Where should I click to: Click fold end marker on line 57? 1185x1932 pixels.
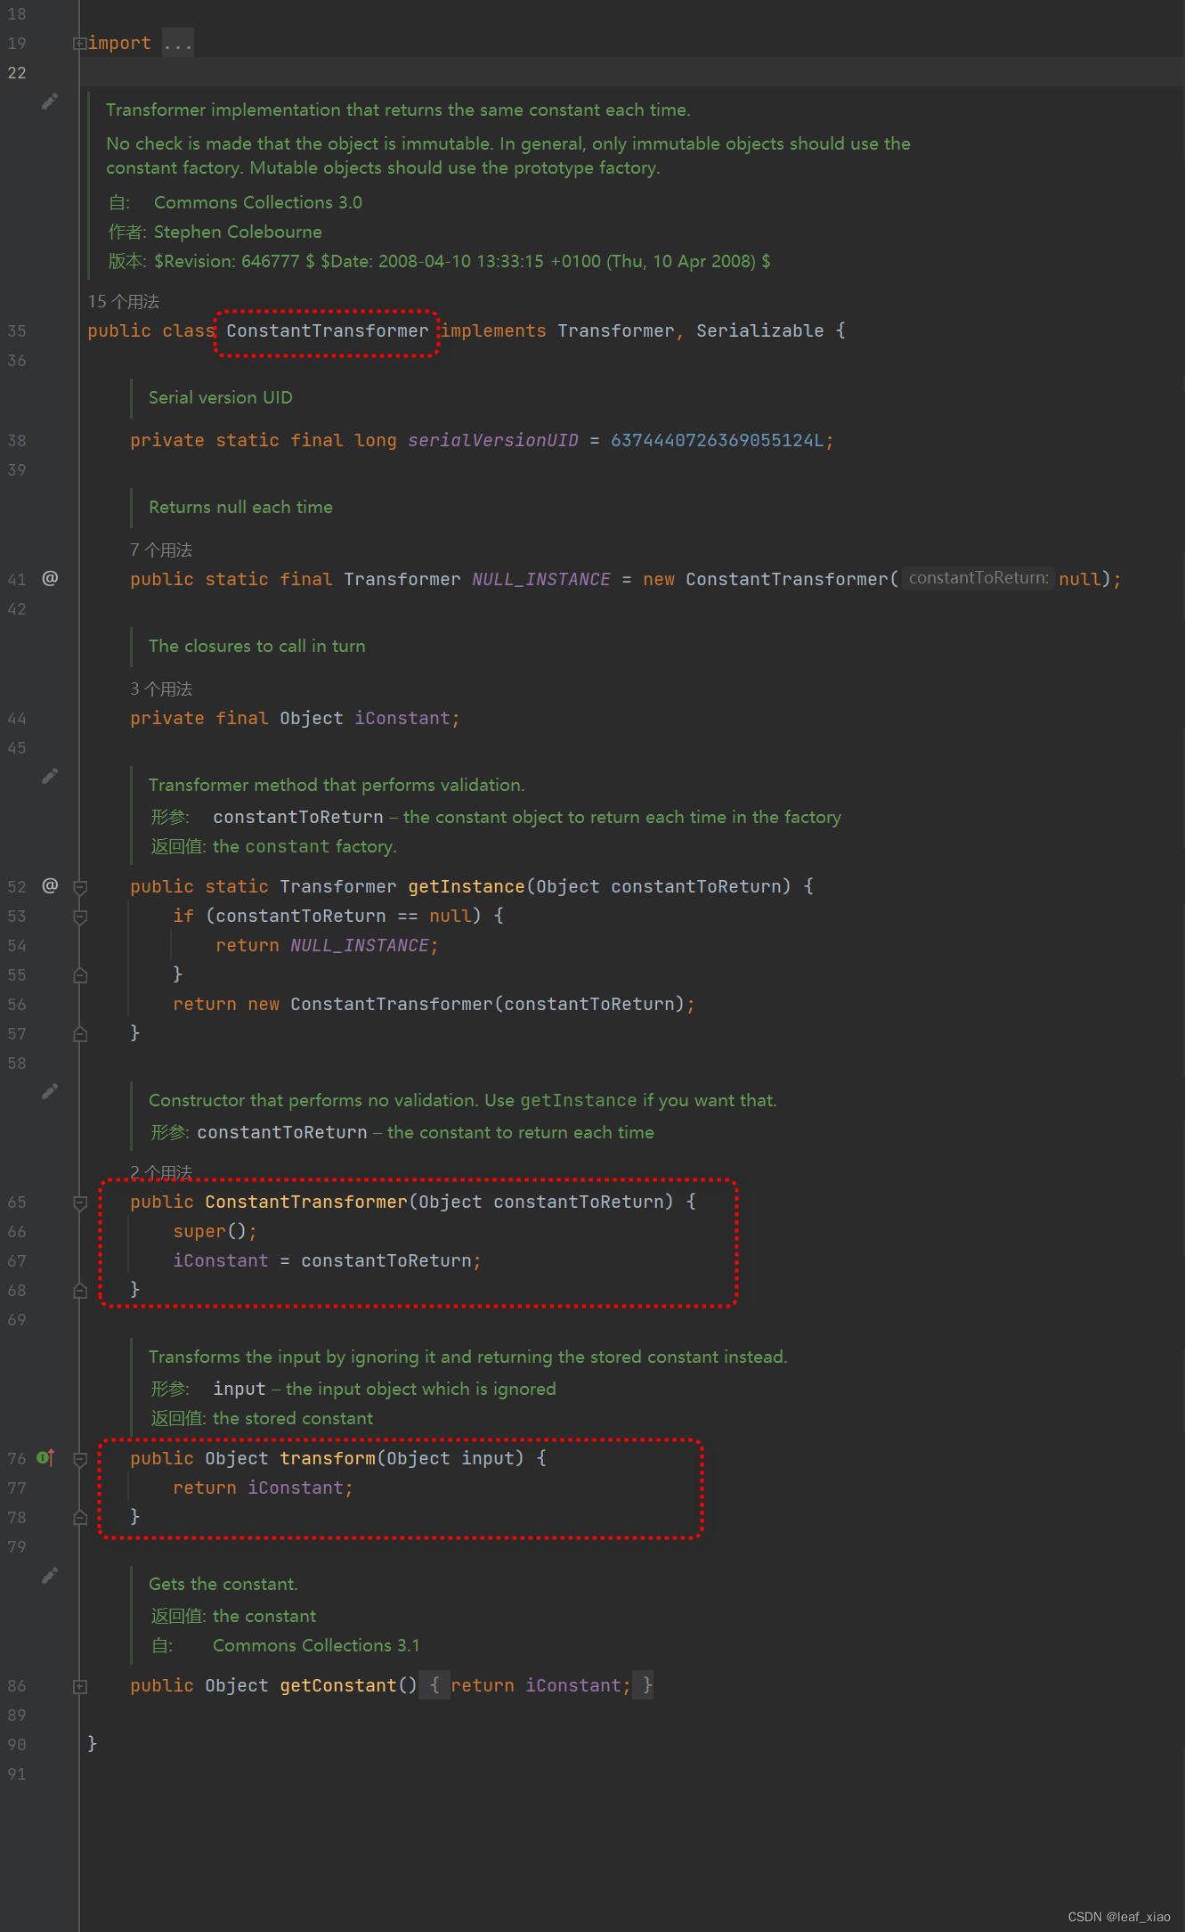click(x=79, y=1034)
